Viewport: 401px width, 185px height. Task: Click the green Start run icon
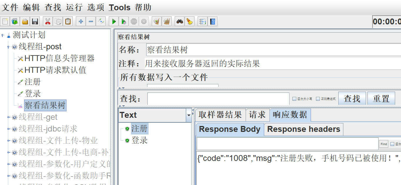[114, 21]
